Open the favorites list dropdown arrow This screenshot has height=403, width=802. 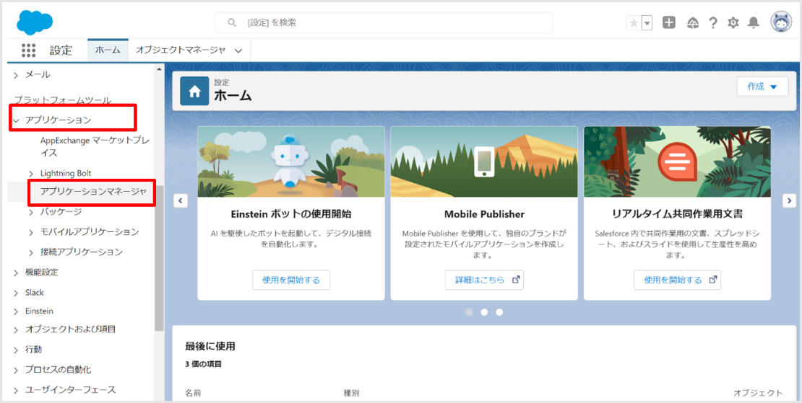point(647,23)
